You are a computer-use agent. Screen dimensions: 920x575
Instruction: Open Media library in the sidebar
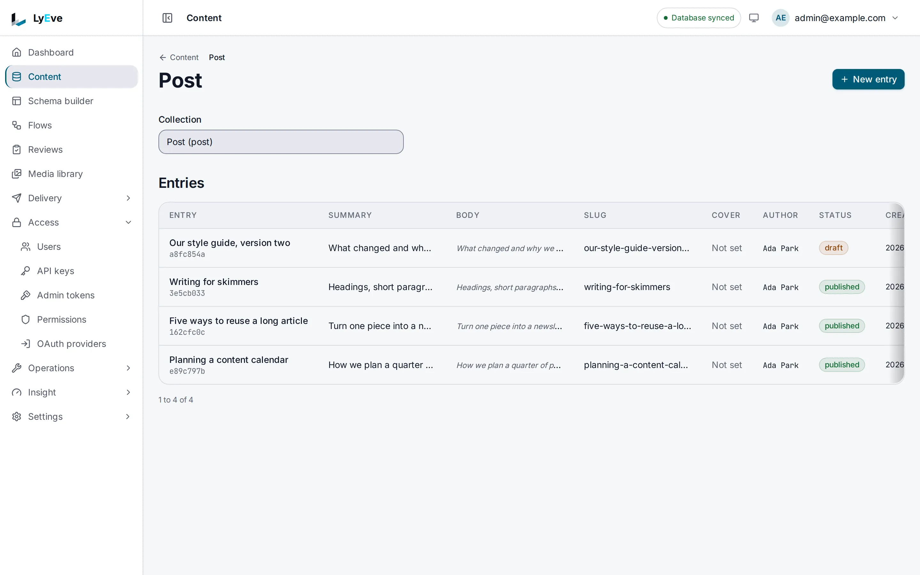72,174
